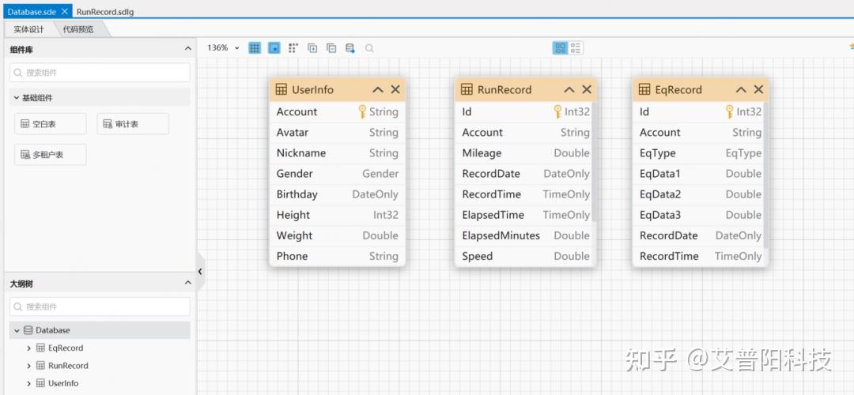The height and width of the screenshot is (395, 854).
Task: Select the Nickname field in UserInfo
Action: point(337,153)
